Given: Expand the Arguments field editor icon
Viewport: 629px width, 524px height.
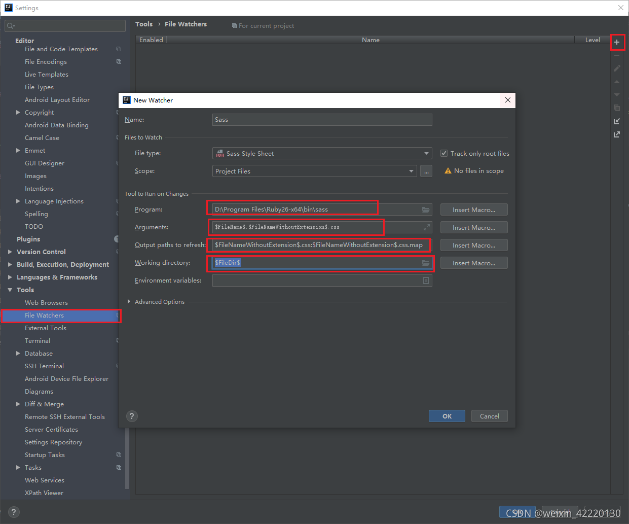Looking at the screenshot, I should coord(427,227).
